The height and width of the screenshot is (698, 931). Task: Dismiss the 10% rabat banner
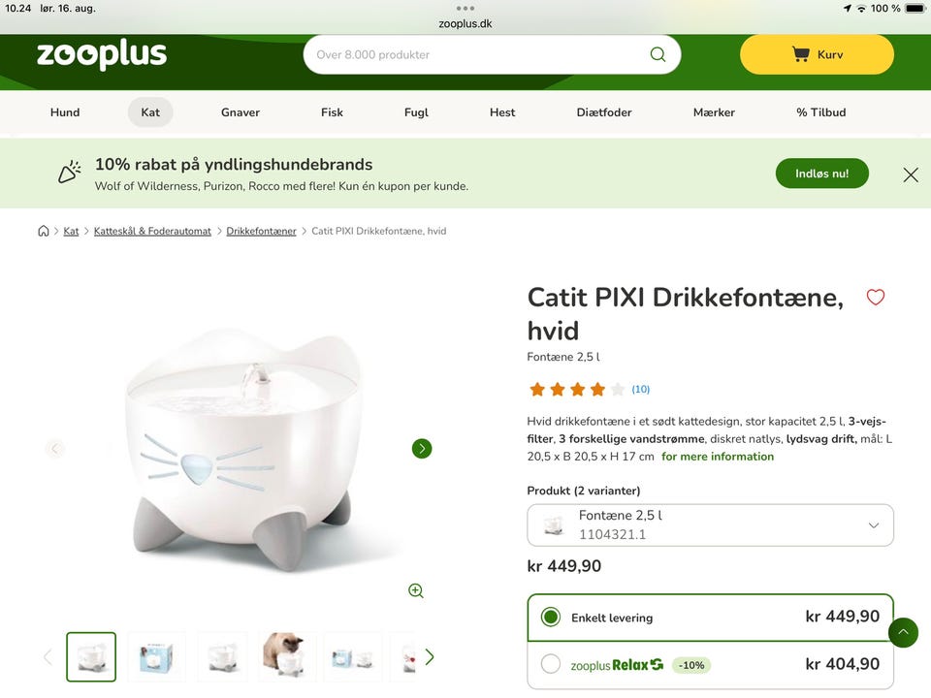pos(911,174)
